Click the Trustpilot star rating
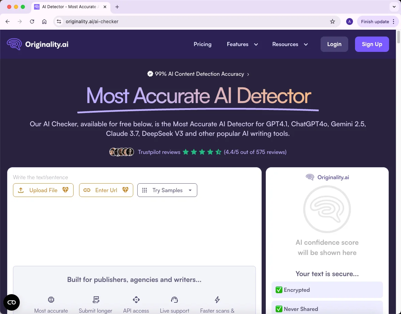Image resolution: width=401 pixels, height=314 pixels. [x=202, y=152]
